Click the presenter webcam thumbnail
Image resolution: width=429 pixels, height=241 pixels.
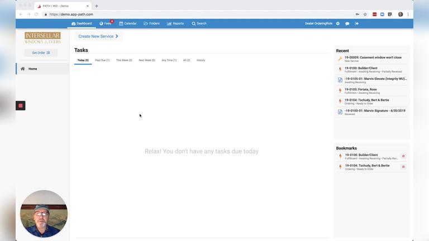click(x=44, y=214)
